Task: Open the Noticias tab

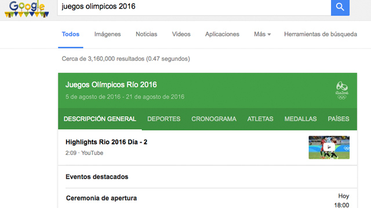Action: click(146, 34)
